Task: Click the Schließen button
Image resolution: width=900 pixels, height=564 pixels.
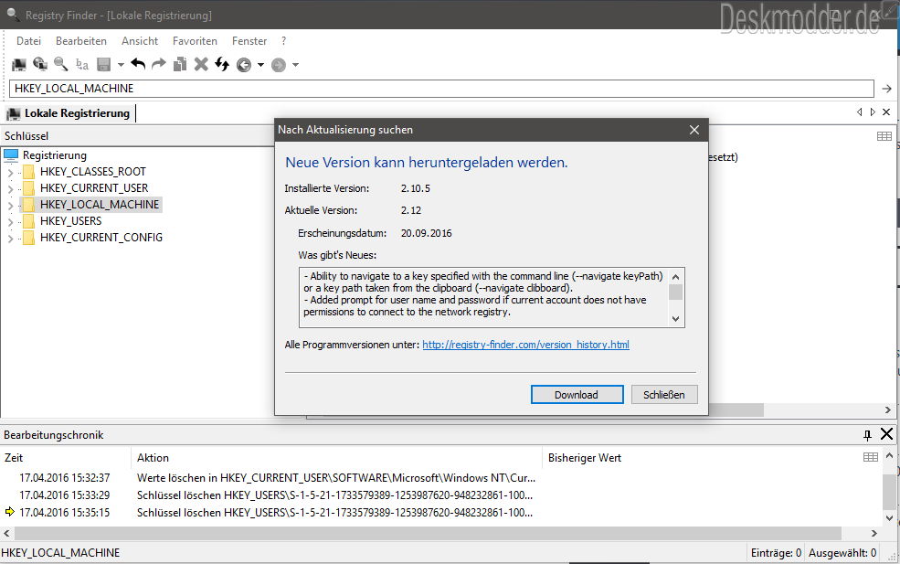Action: pyautogui.click(x=664, y=395)
